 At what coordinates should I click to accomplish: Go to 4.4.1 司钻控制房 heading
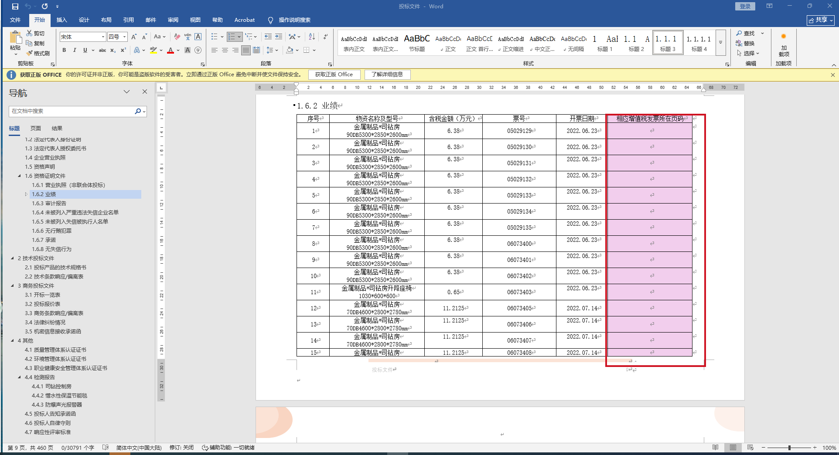[51, 387]
